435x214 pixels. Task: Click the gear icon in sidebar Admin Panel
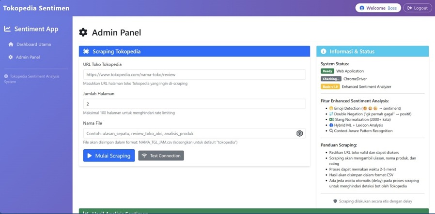coord(11,57)
